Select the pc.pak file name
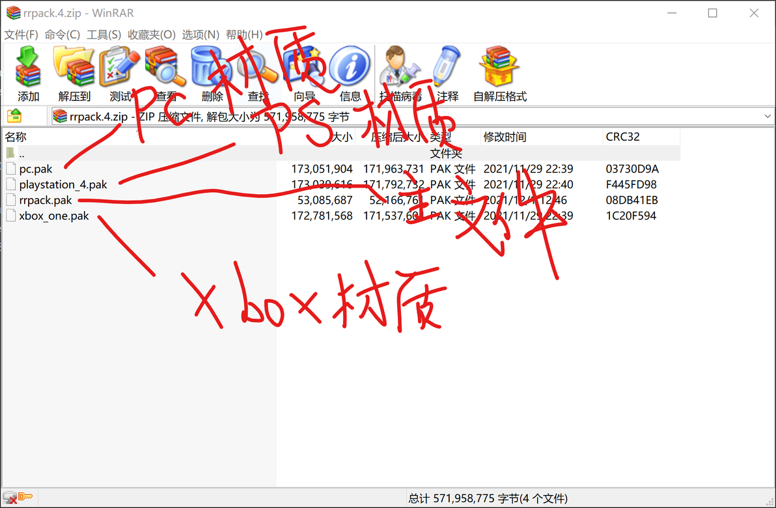776x508 pixels. coord(36,169)
